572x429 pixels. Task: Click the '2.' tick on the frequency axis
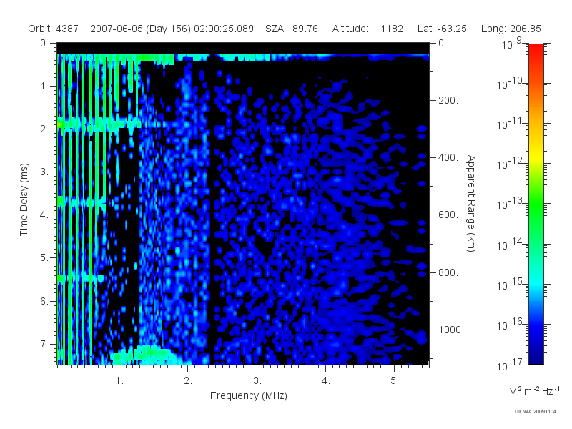tap(188, 381)
